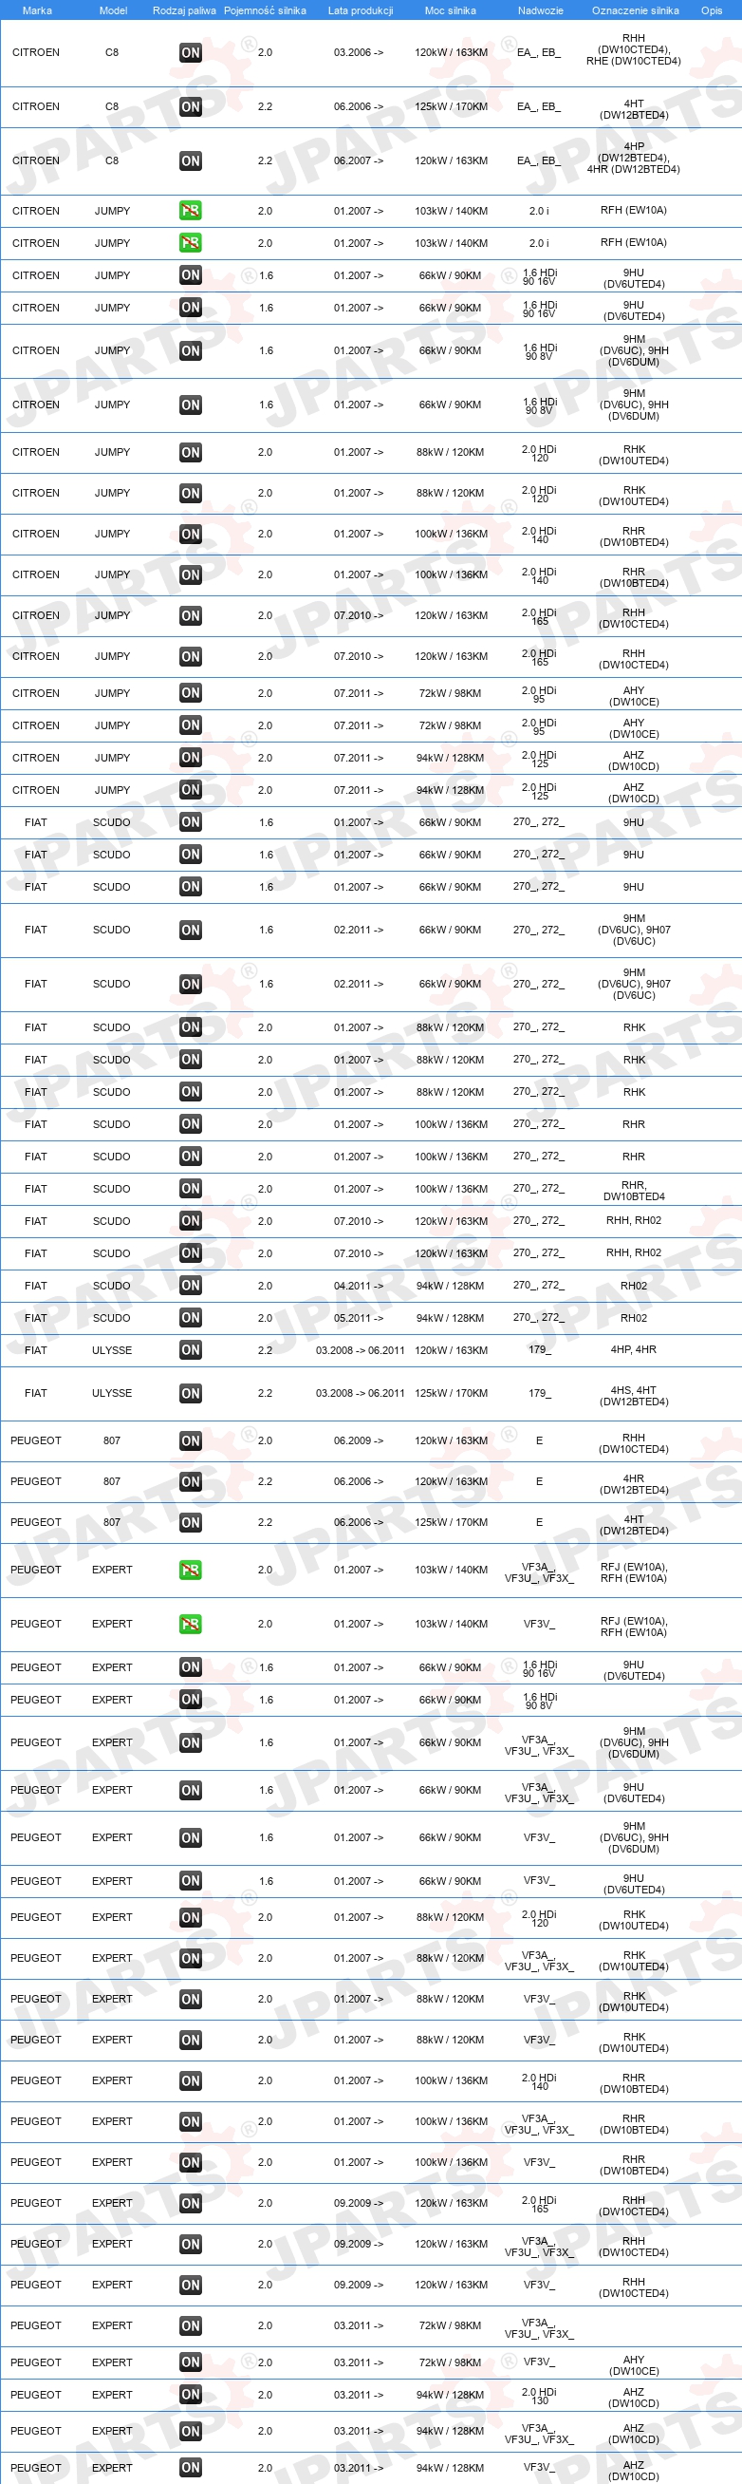Click ON icon in Peugeot 807 2.0 row
Image resolution: width=742 pixels, height=2484 pixels.
click(x=191, y=1440)
